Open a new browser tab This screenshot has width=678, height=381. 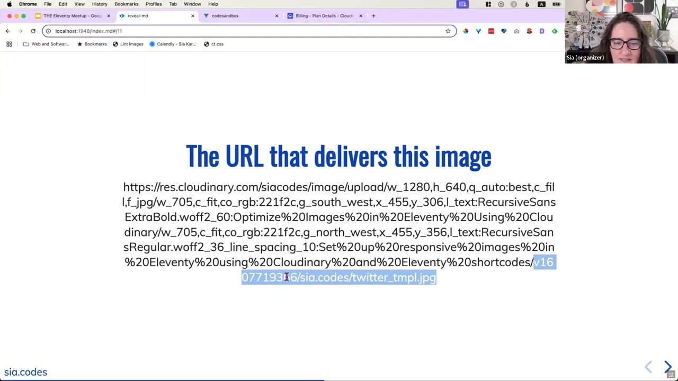(x=373, y=16)
